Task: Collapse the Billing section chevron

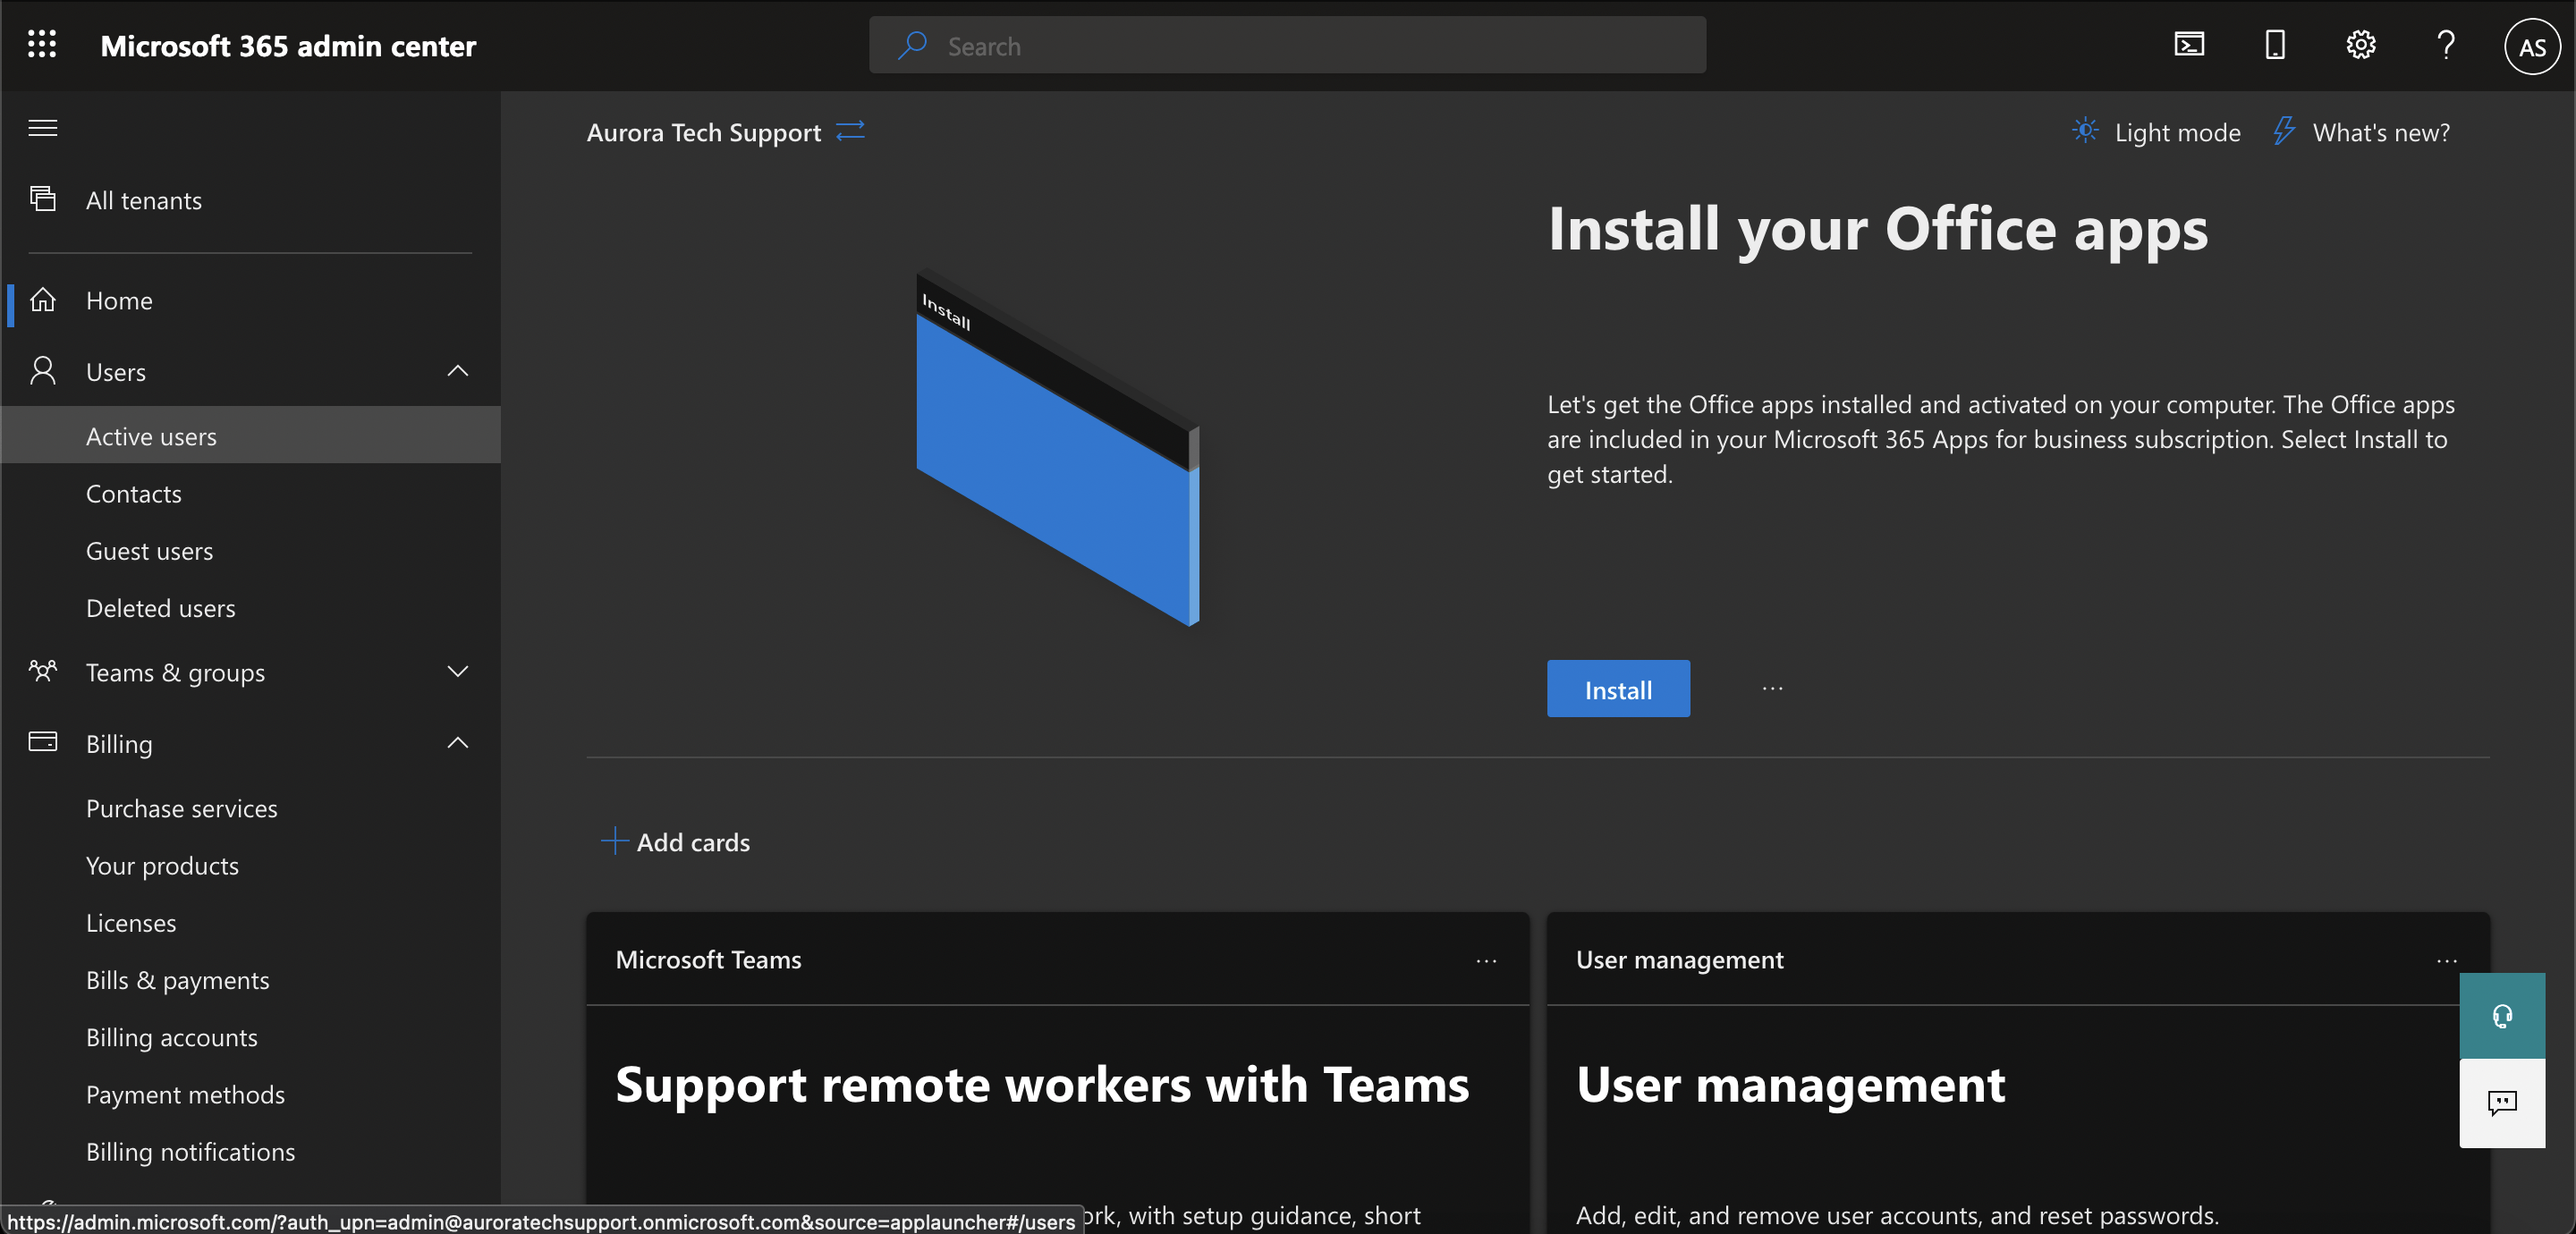Action: 457,742
